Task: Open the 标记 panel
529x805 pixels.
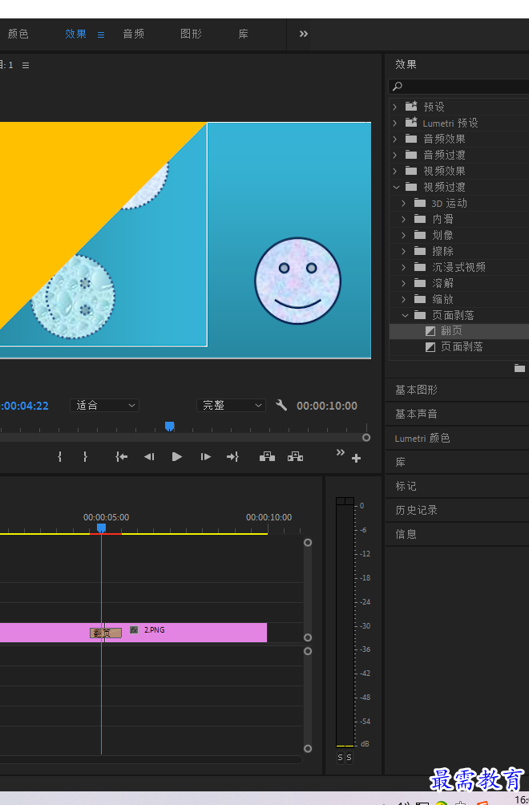Action: pos(406,486)
